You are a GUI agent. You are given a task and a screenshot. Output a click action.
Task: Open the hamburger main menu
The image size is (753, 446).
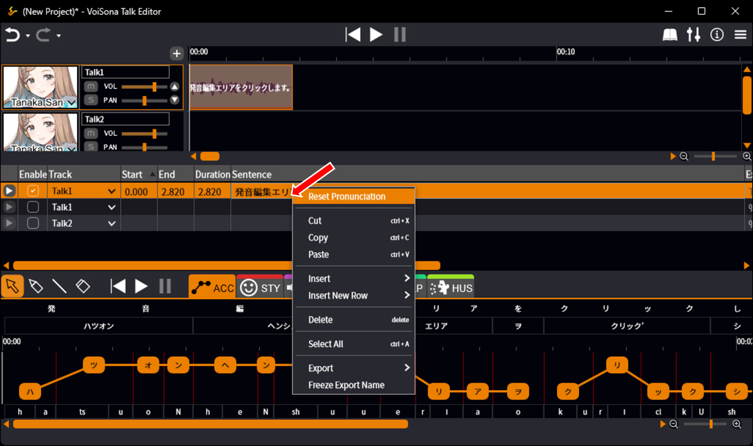point(741,35)
